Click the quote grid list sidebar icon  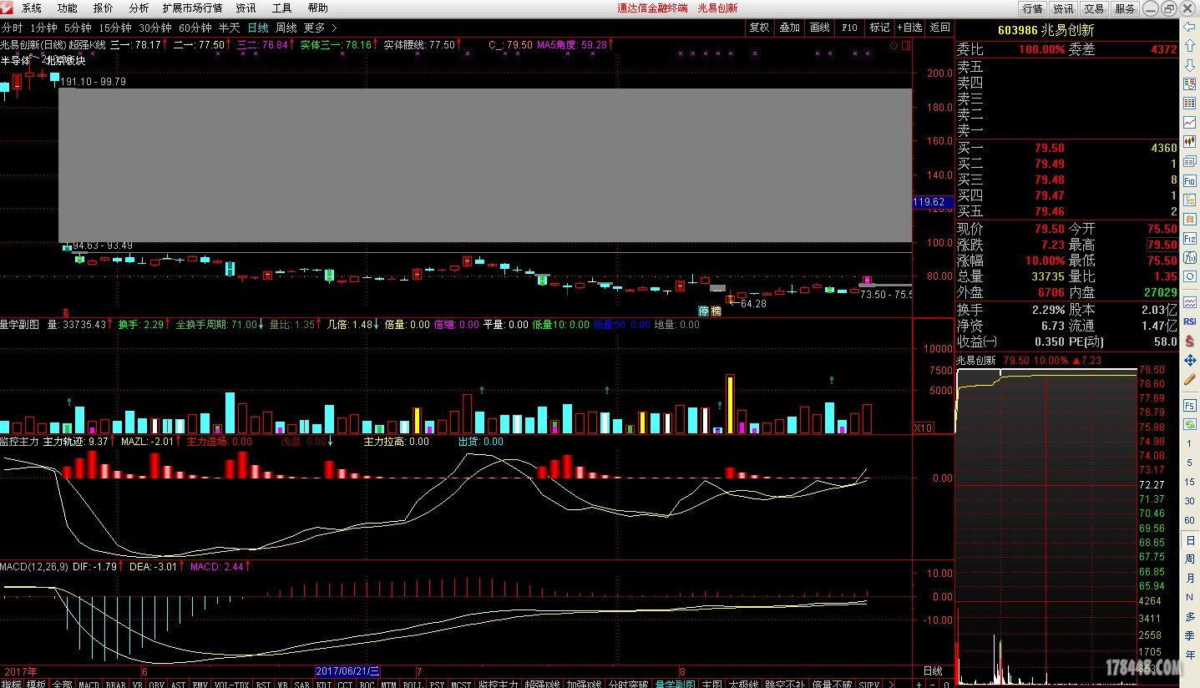pos(1190,104)
